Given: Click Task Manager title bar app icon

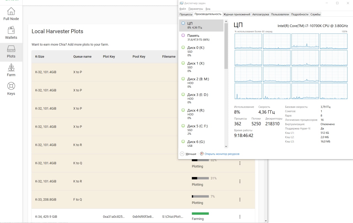Looking at the screenshot, I should pos(181,3).
